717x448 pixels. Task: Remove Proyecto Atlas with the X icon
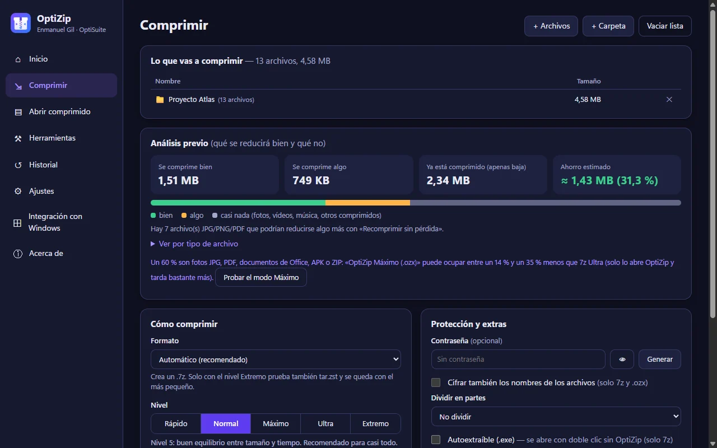[669, 100]
